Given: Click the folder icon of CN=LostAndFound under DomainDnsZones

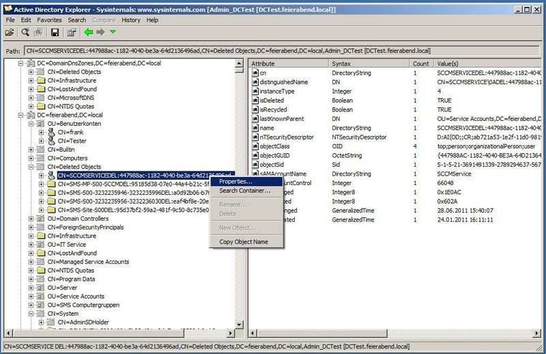Looking at the screenshot, I should [41, 89].
